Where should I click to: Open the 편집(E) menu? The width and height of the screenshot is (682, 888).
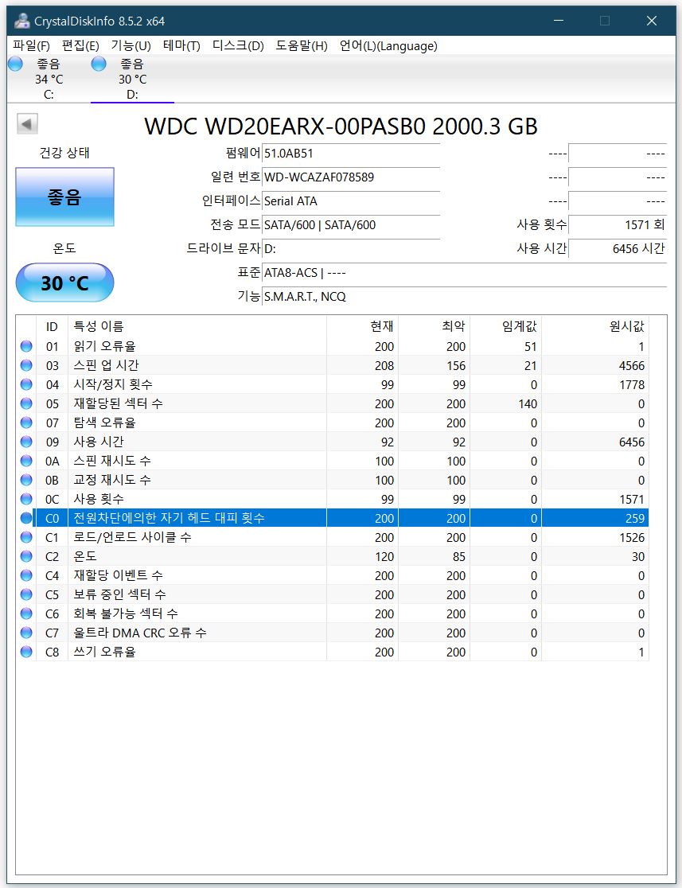coord(80,46)
